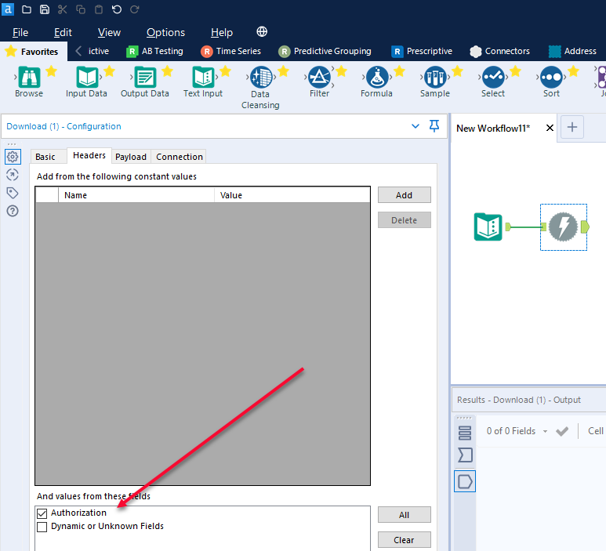
Task: Click the All fields button
Action: pyautogui.click(x=404, y=515)
